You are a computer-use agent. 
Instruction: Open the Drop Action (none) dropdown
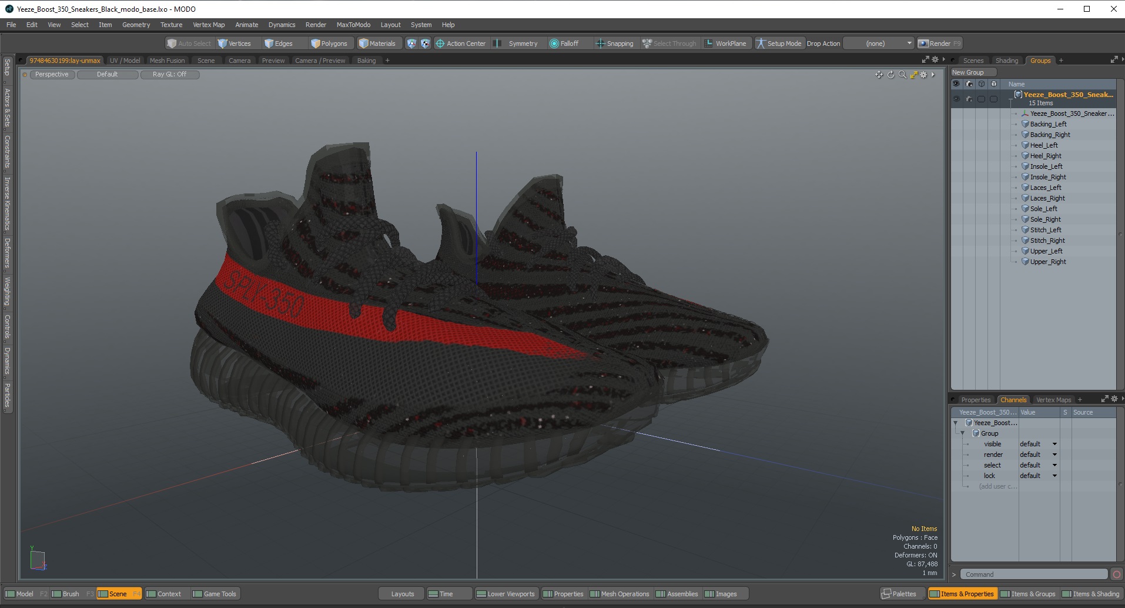(x=879, y=44)
